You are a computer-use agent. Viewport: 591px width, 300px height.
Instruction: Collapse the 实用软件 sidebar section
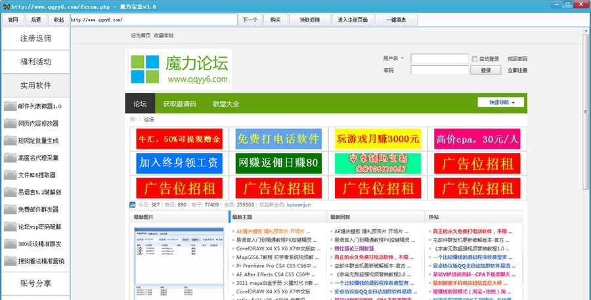[35, 85]
